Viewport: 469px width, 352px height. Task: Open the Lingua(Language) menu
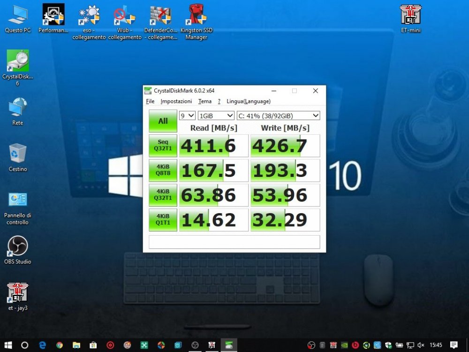tap(249, 101)
